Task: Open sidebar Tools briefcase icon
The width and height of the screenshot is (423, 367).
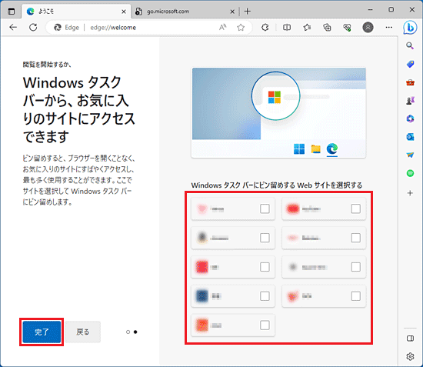Action: pyautogui.click(x=410, y=82)
